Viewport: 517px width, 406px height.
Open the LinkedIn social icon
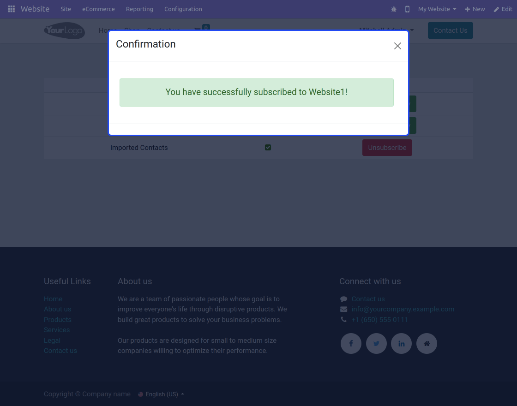[401, 343]
